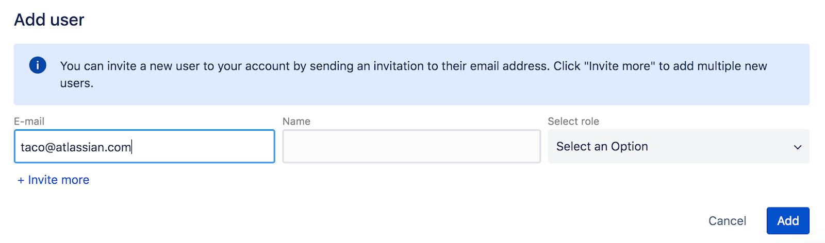Click the taco@atlassian.com text in E-mail field
Screen dimensions: 825x243
tap(75, 147)
